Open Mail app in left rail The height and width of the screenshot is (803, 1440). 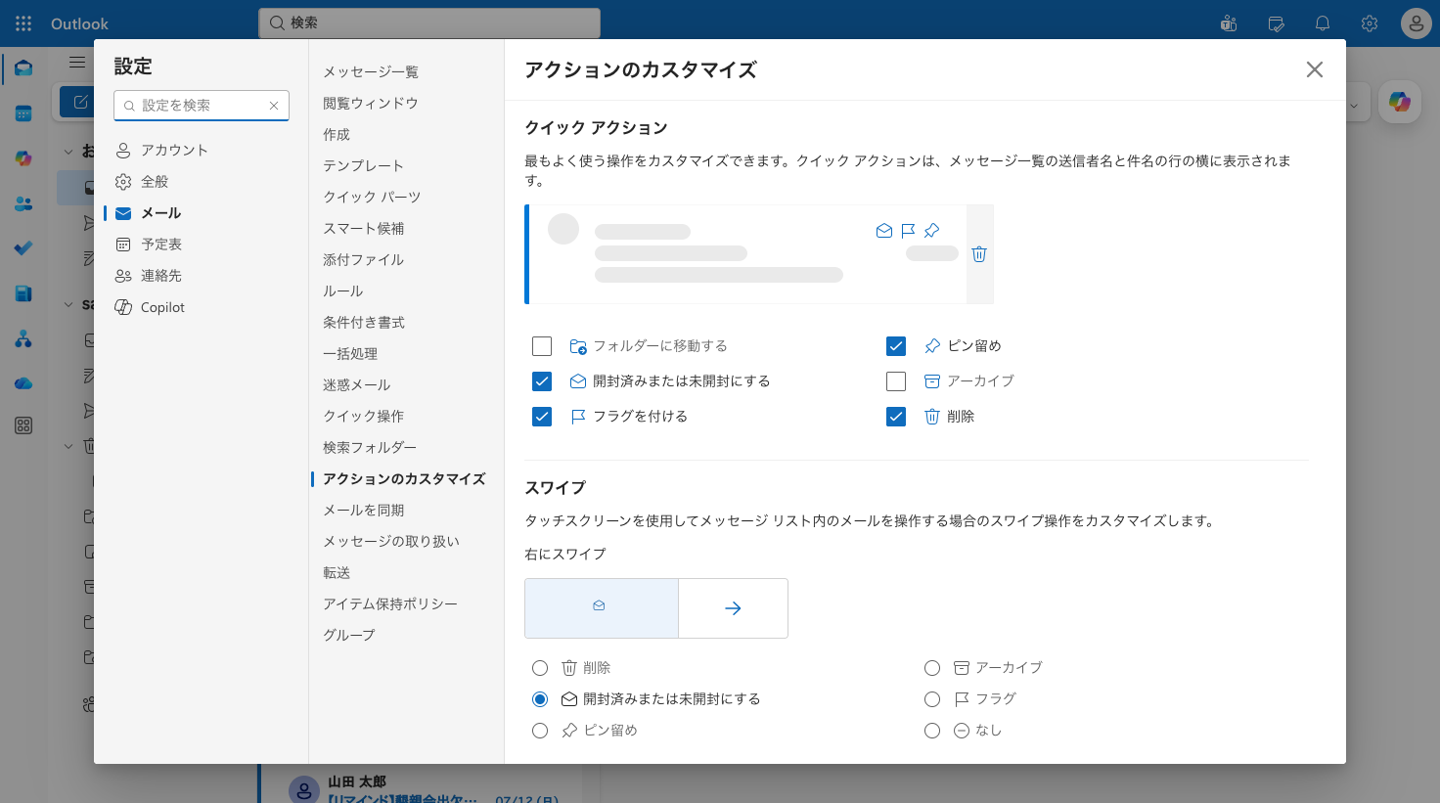23,68
